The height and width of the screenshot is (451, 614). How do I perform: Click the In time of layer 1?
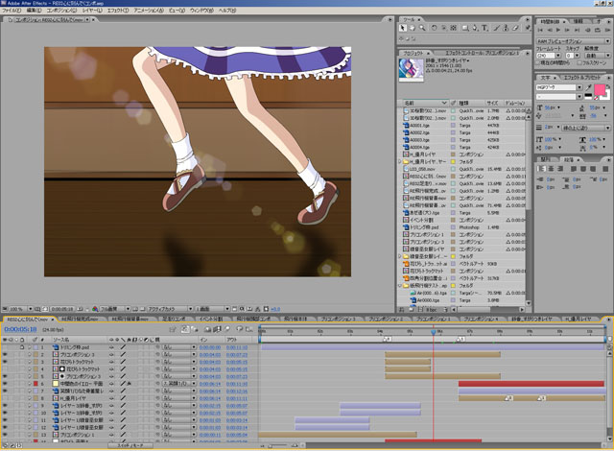click(x=209, y=347)
